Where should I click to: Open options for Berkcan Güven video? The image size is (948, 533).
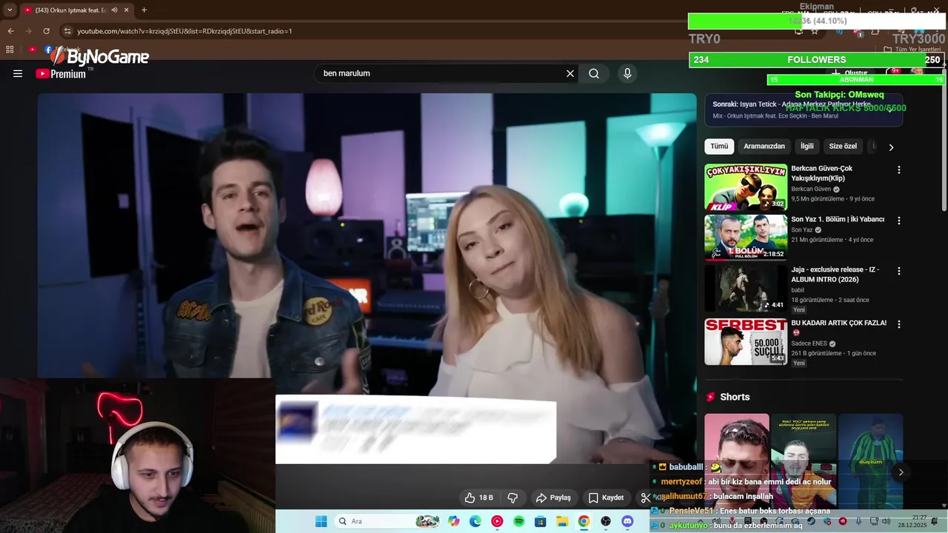pos(899,170)
